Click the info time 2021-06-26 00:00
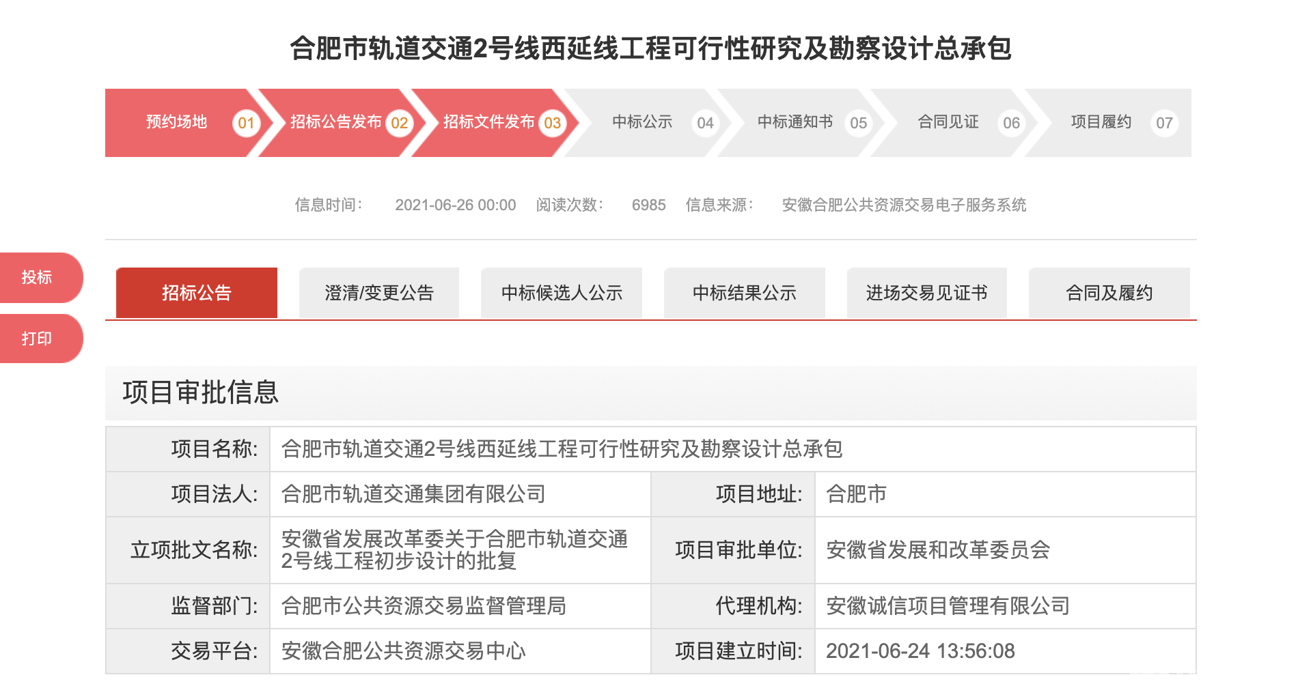 (x=456, y=205)
